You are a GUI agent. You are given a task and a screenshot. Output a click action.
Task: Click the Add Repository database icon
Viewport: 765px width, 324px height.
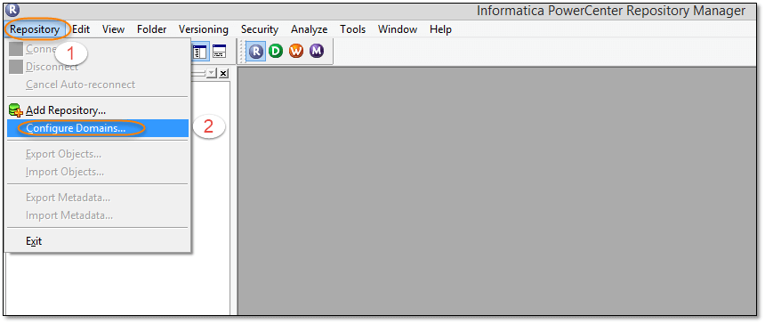(16, 111)
